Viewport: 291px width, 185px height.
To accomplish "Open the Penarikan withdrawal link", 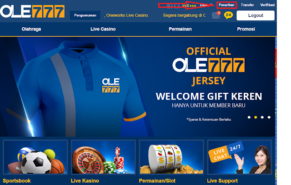I will point(226,5).
